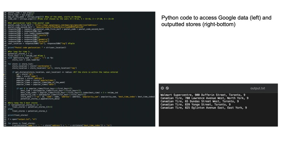Click the if len(potential_stores_1) >= 5 line
281x152 pixels.
coord(25,105)
